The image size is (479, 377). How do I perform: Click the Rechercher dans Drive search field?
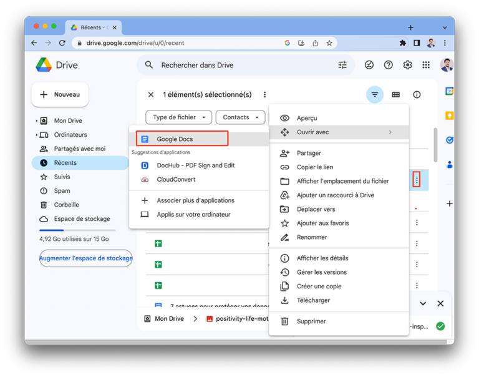(x=243, y=65)
